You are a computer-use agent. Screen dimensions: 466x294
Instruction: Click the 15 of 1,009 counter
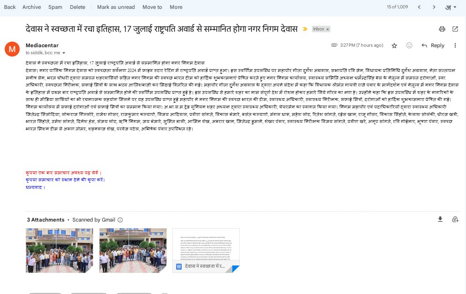coord(397,7)
